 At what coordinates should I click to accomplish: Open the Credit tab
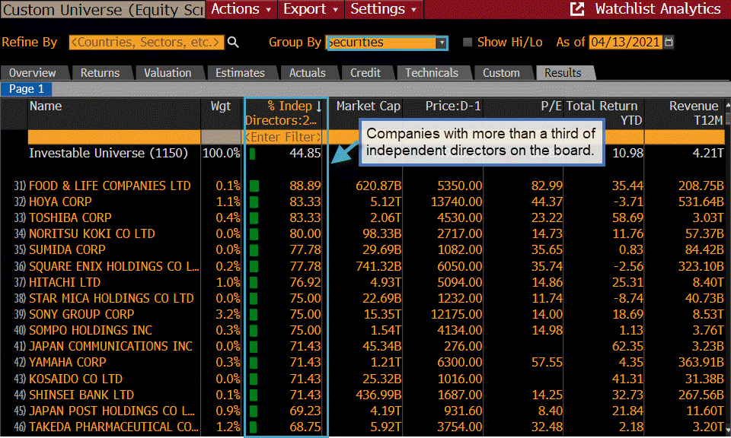click(365, 72)
